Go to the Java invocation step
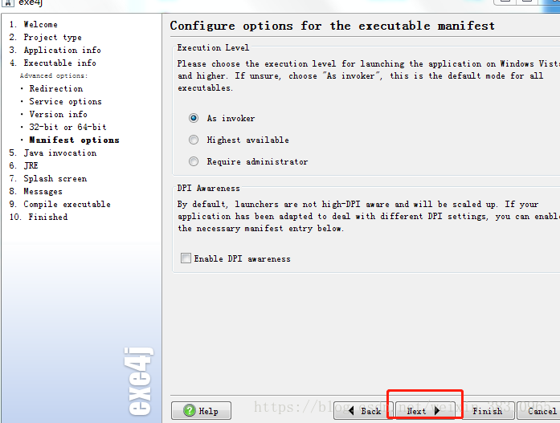Image resolution: width=560 pixels, height=423 pixels. click(x=59, y=153)
